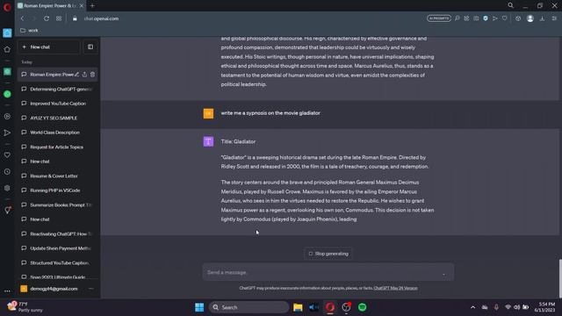Open the Opera sidebar workspace icon
This screenshot has width=562, height=316.
click(7, 33)
